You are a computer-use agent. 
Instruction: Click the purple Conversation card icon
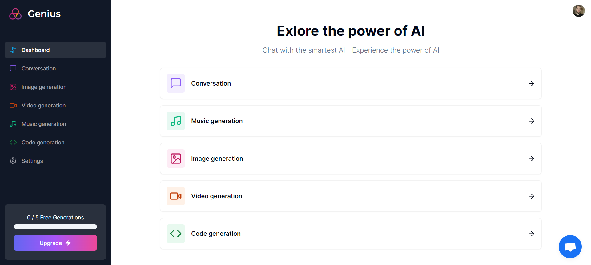[176, 83]
